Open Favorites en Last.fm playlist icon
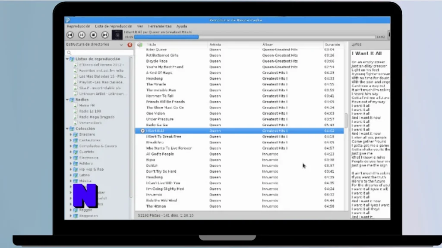Viewport: 442px width, 248px height. 76,71
